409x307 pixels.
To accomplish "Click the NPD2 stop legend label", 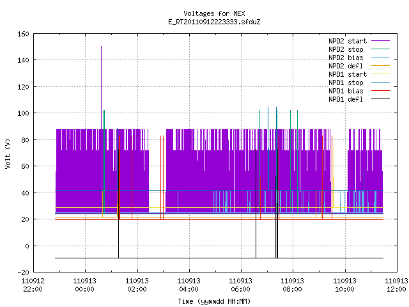I will click(346, 49).
